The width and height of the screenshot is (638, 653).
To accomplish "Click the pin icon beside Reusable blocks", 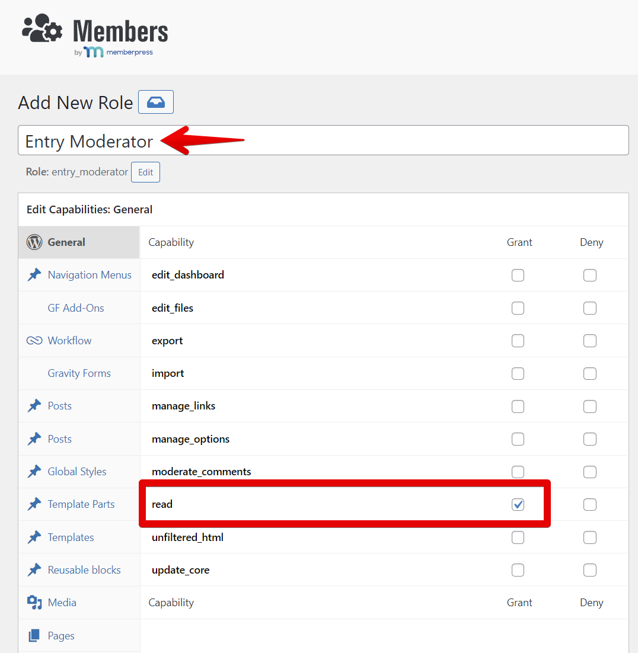I will 34,570.
